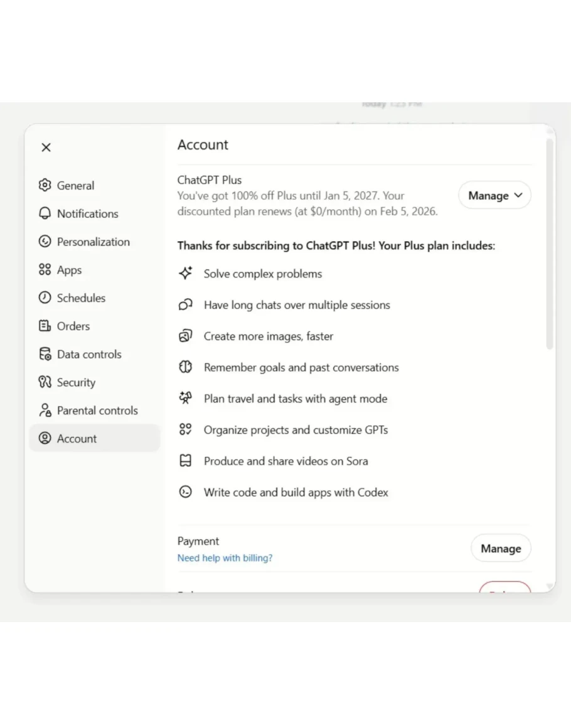The image size is (571, 725).
Task: Click the Notifications bell icon
Action: point(45,213)
